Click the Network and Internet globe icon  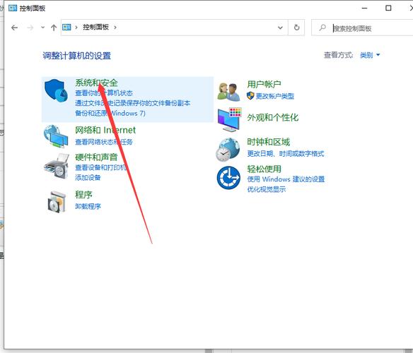(x=56, y=136)
